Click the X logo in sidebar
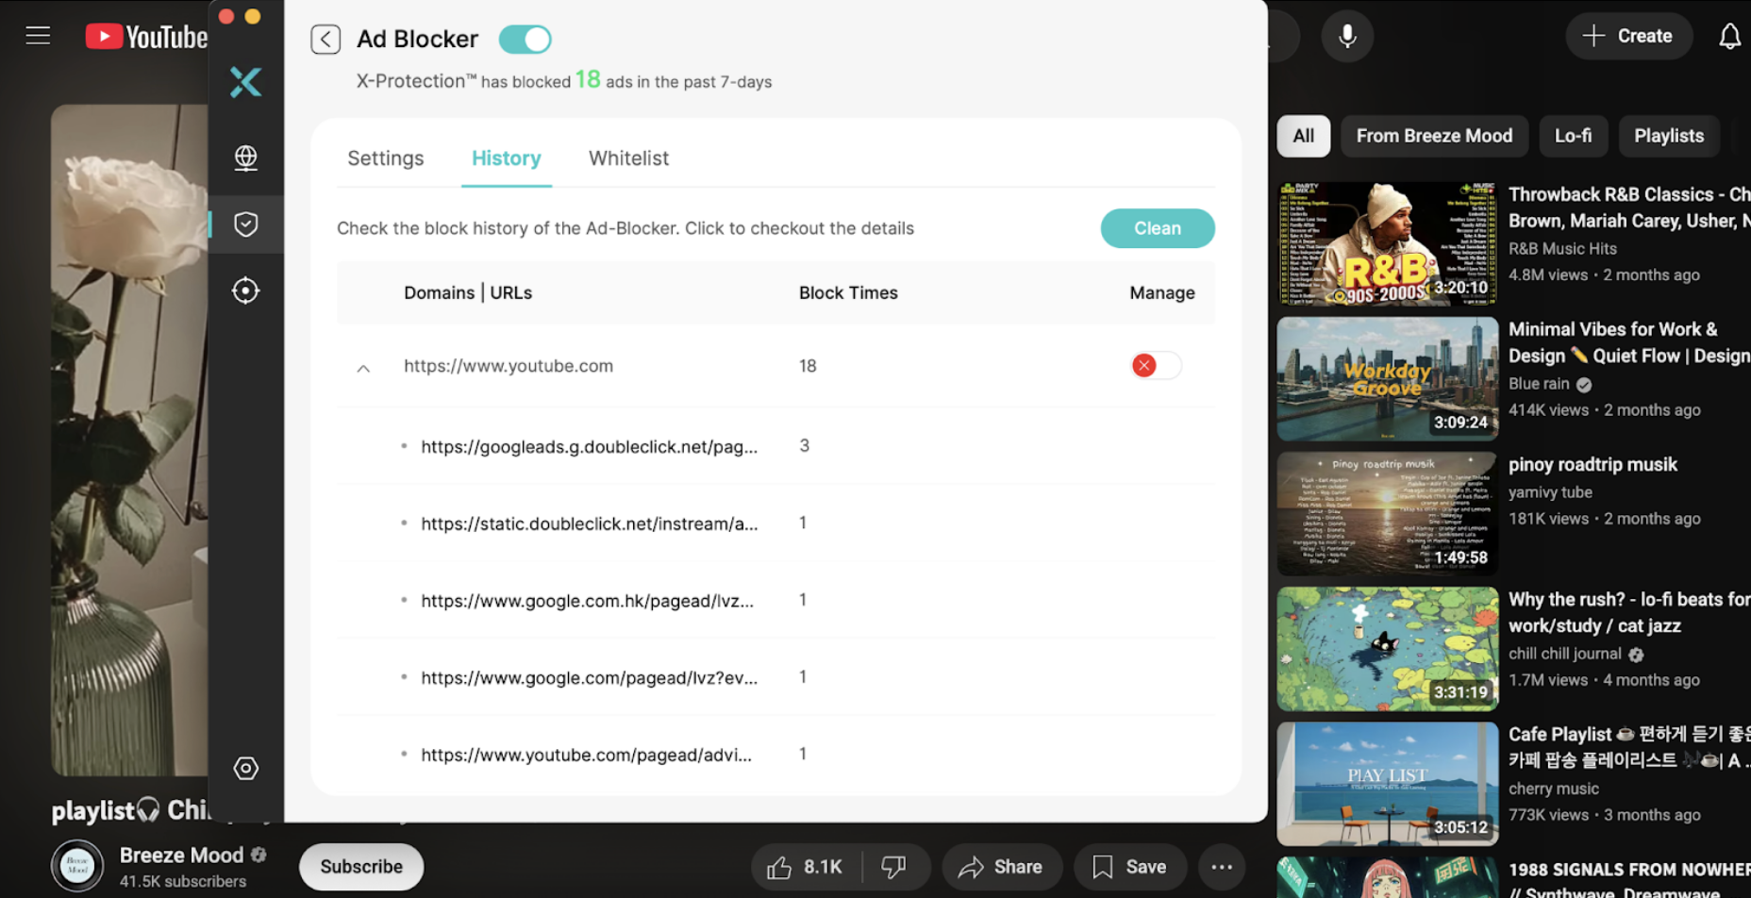 coord(245,83)
